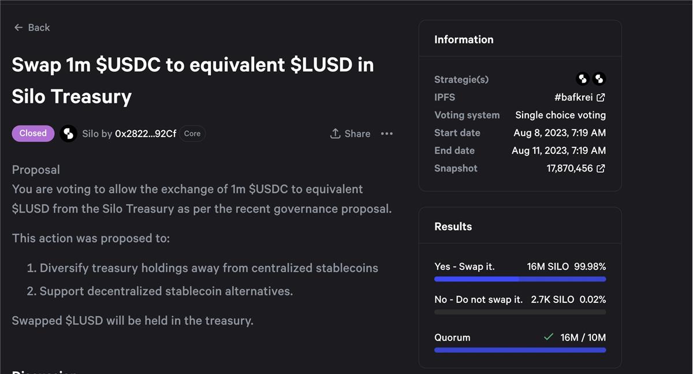
Task: Click the Closed status badge
Action: click(x=33, y=134)
